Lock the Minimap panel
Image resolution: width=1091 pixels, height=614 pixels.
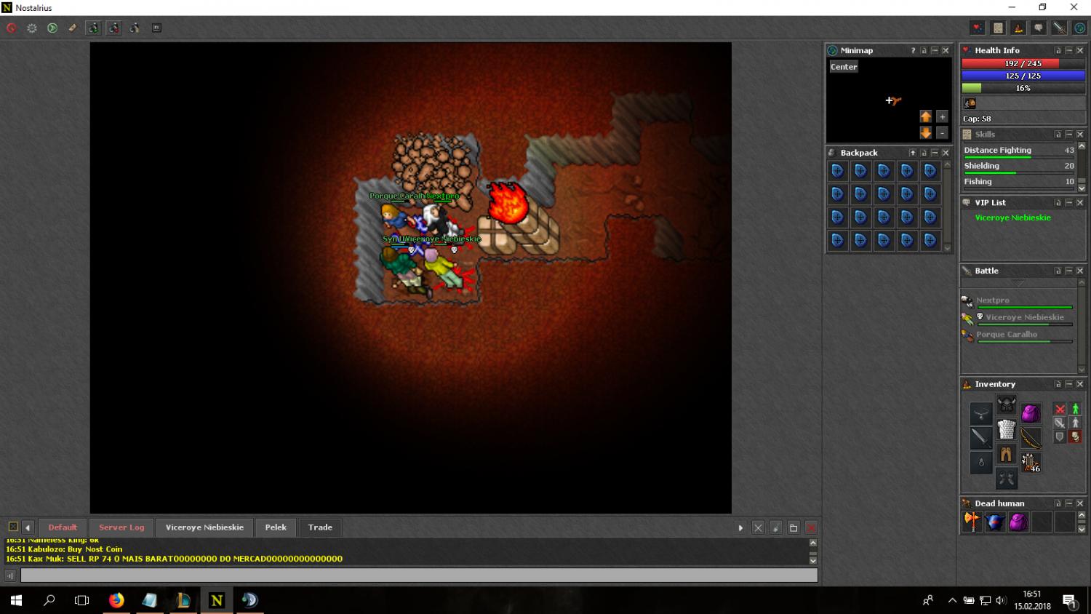(924, 50)
